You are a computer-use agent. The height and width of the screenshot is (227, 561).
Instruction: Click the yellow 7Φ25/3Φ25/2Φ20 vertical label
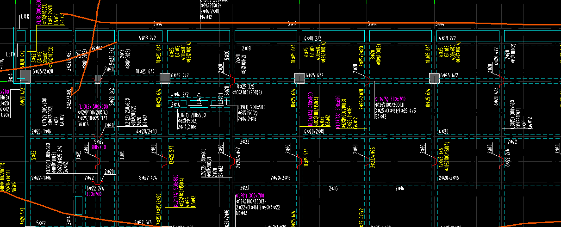[x=159, y=210]
